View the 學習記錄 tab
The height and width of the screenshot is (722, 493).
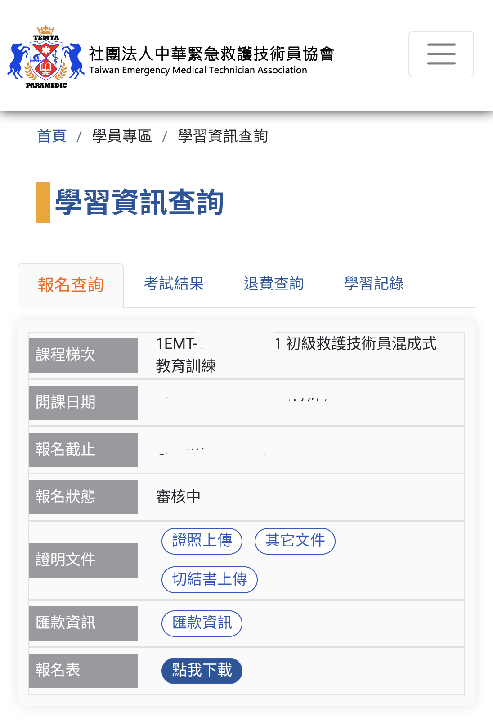374,284
